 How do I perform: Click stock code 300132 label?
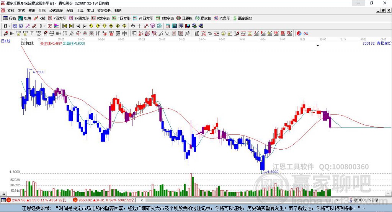(369, 44)
